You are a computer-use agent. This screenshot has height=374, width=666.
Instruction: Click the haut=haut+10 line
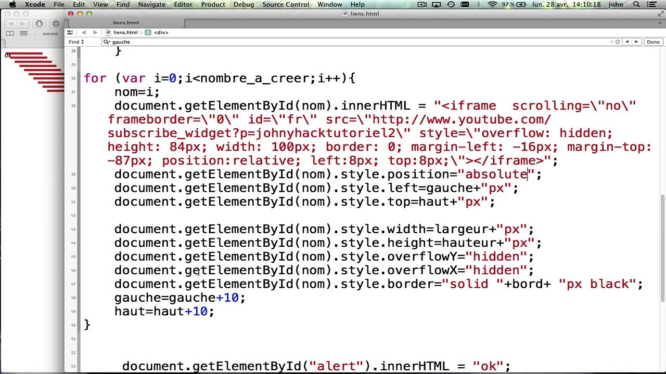click(164, 312)
